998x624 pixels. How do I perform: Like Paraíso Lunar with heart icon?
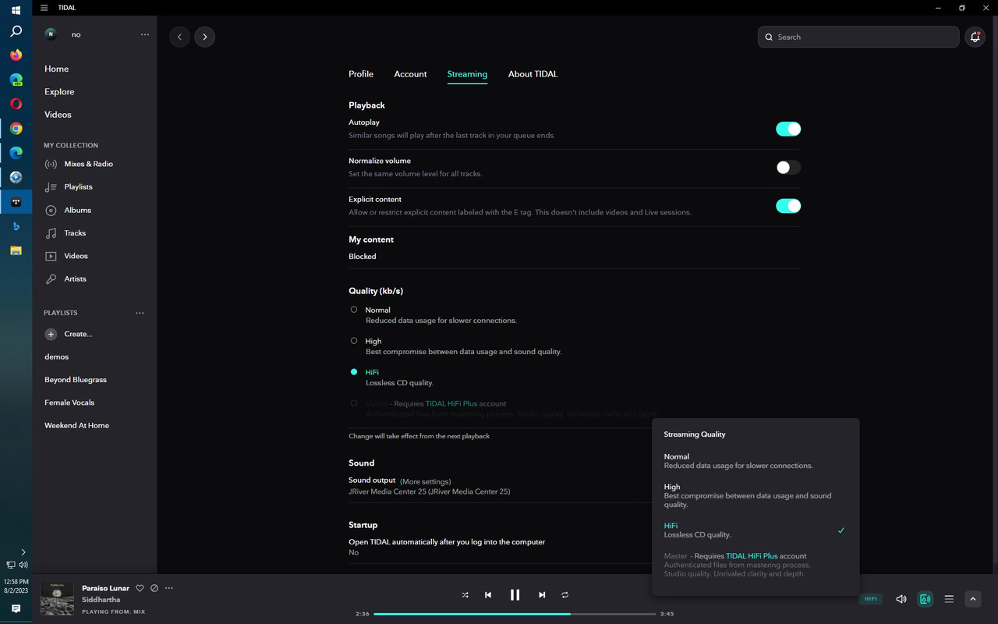tap(140, 588)
